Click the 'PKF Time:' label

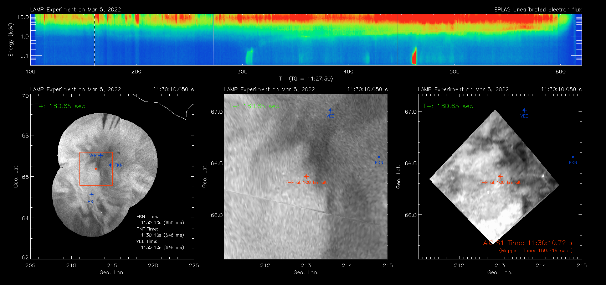(x=147, y=229)
